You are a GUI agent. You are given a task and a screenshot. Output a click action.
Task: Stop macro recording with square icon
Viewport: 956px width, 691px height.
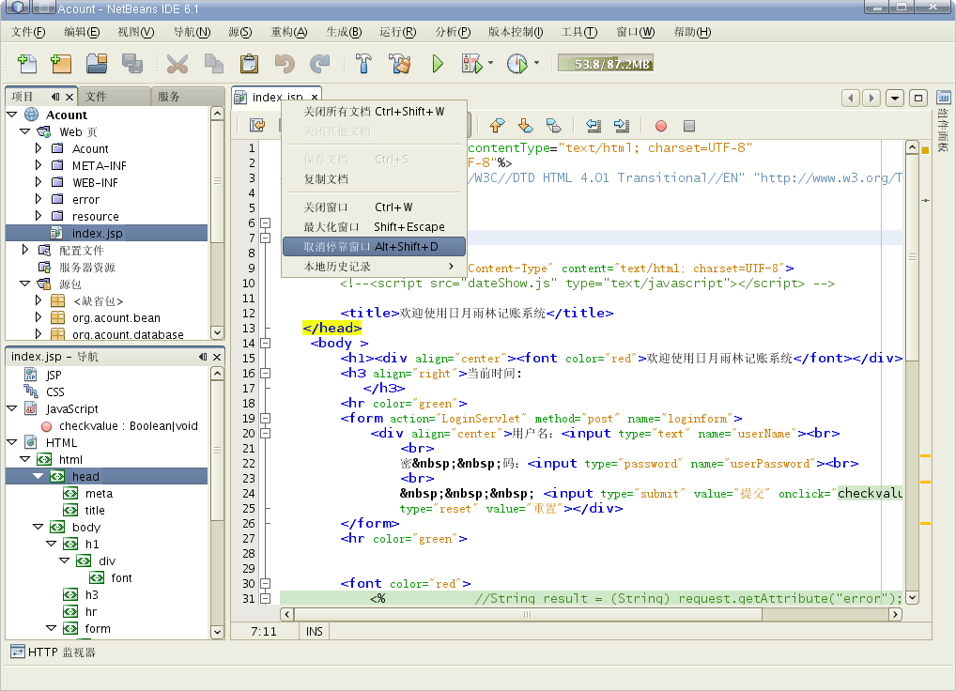689,126
